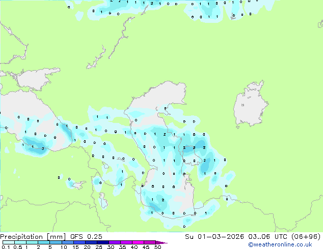Pick the 10–15 mm legend swatch
The image size is (323, 249).
pyautogui.click(x=67, y=242)
